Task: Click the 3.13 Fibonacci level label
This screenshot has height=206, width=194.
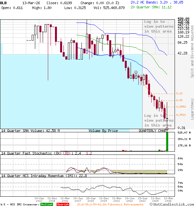Action: pos(179,93)
